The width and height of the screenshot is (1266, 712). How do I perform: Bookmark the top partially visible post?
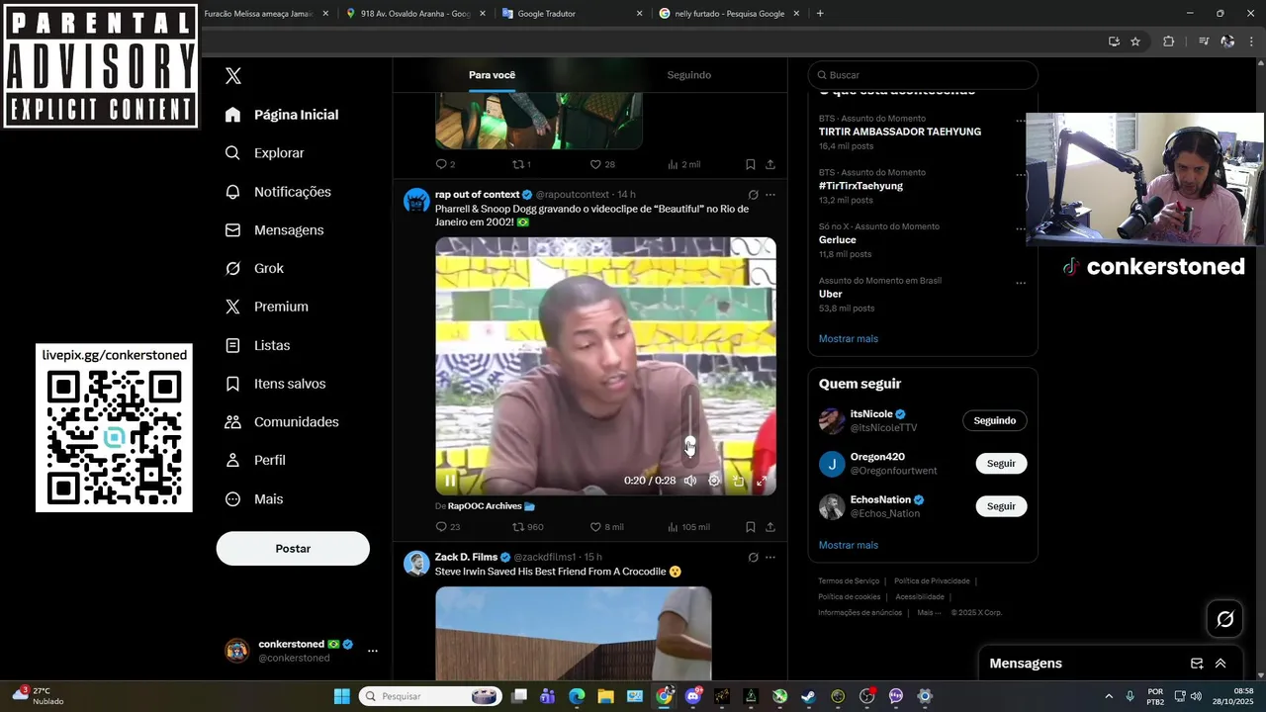pyautogui.click(x=750, y=164)
